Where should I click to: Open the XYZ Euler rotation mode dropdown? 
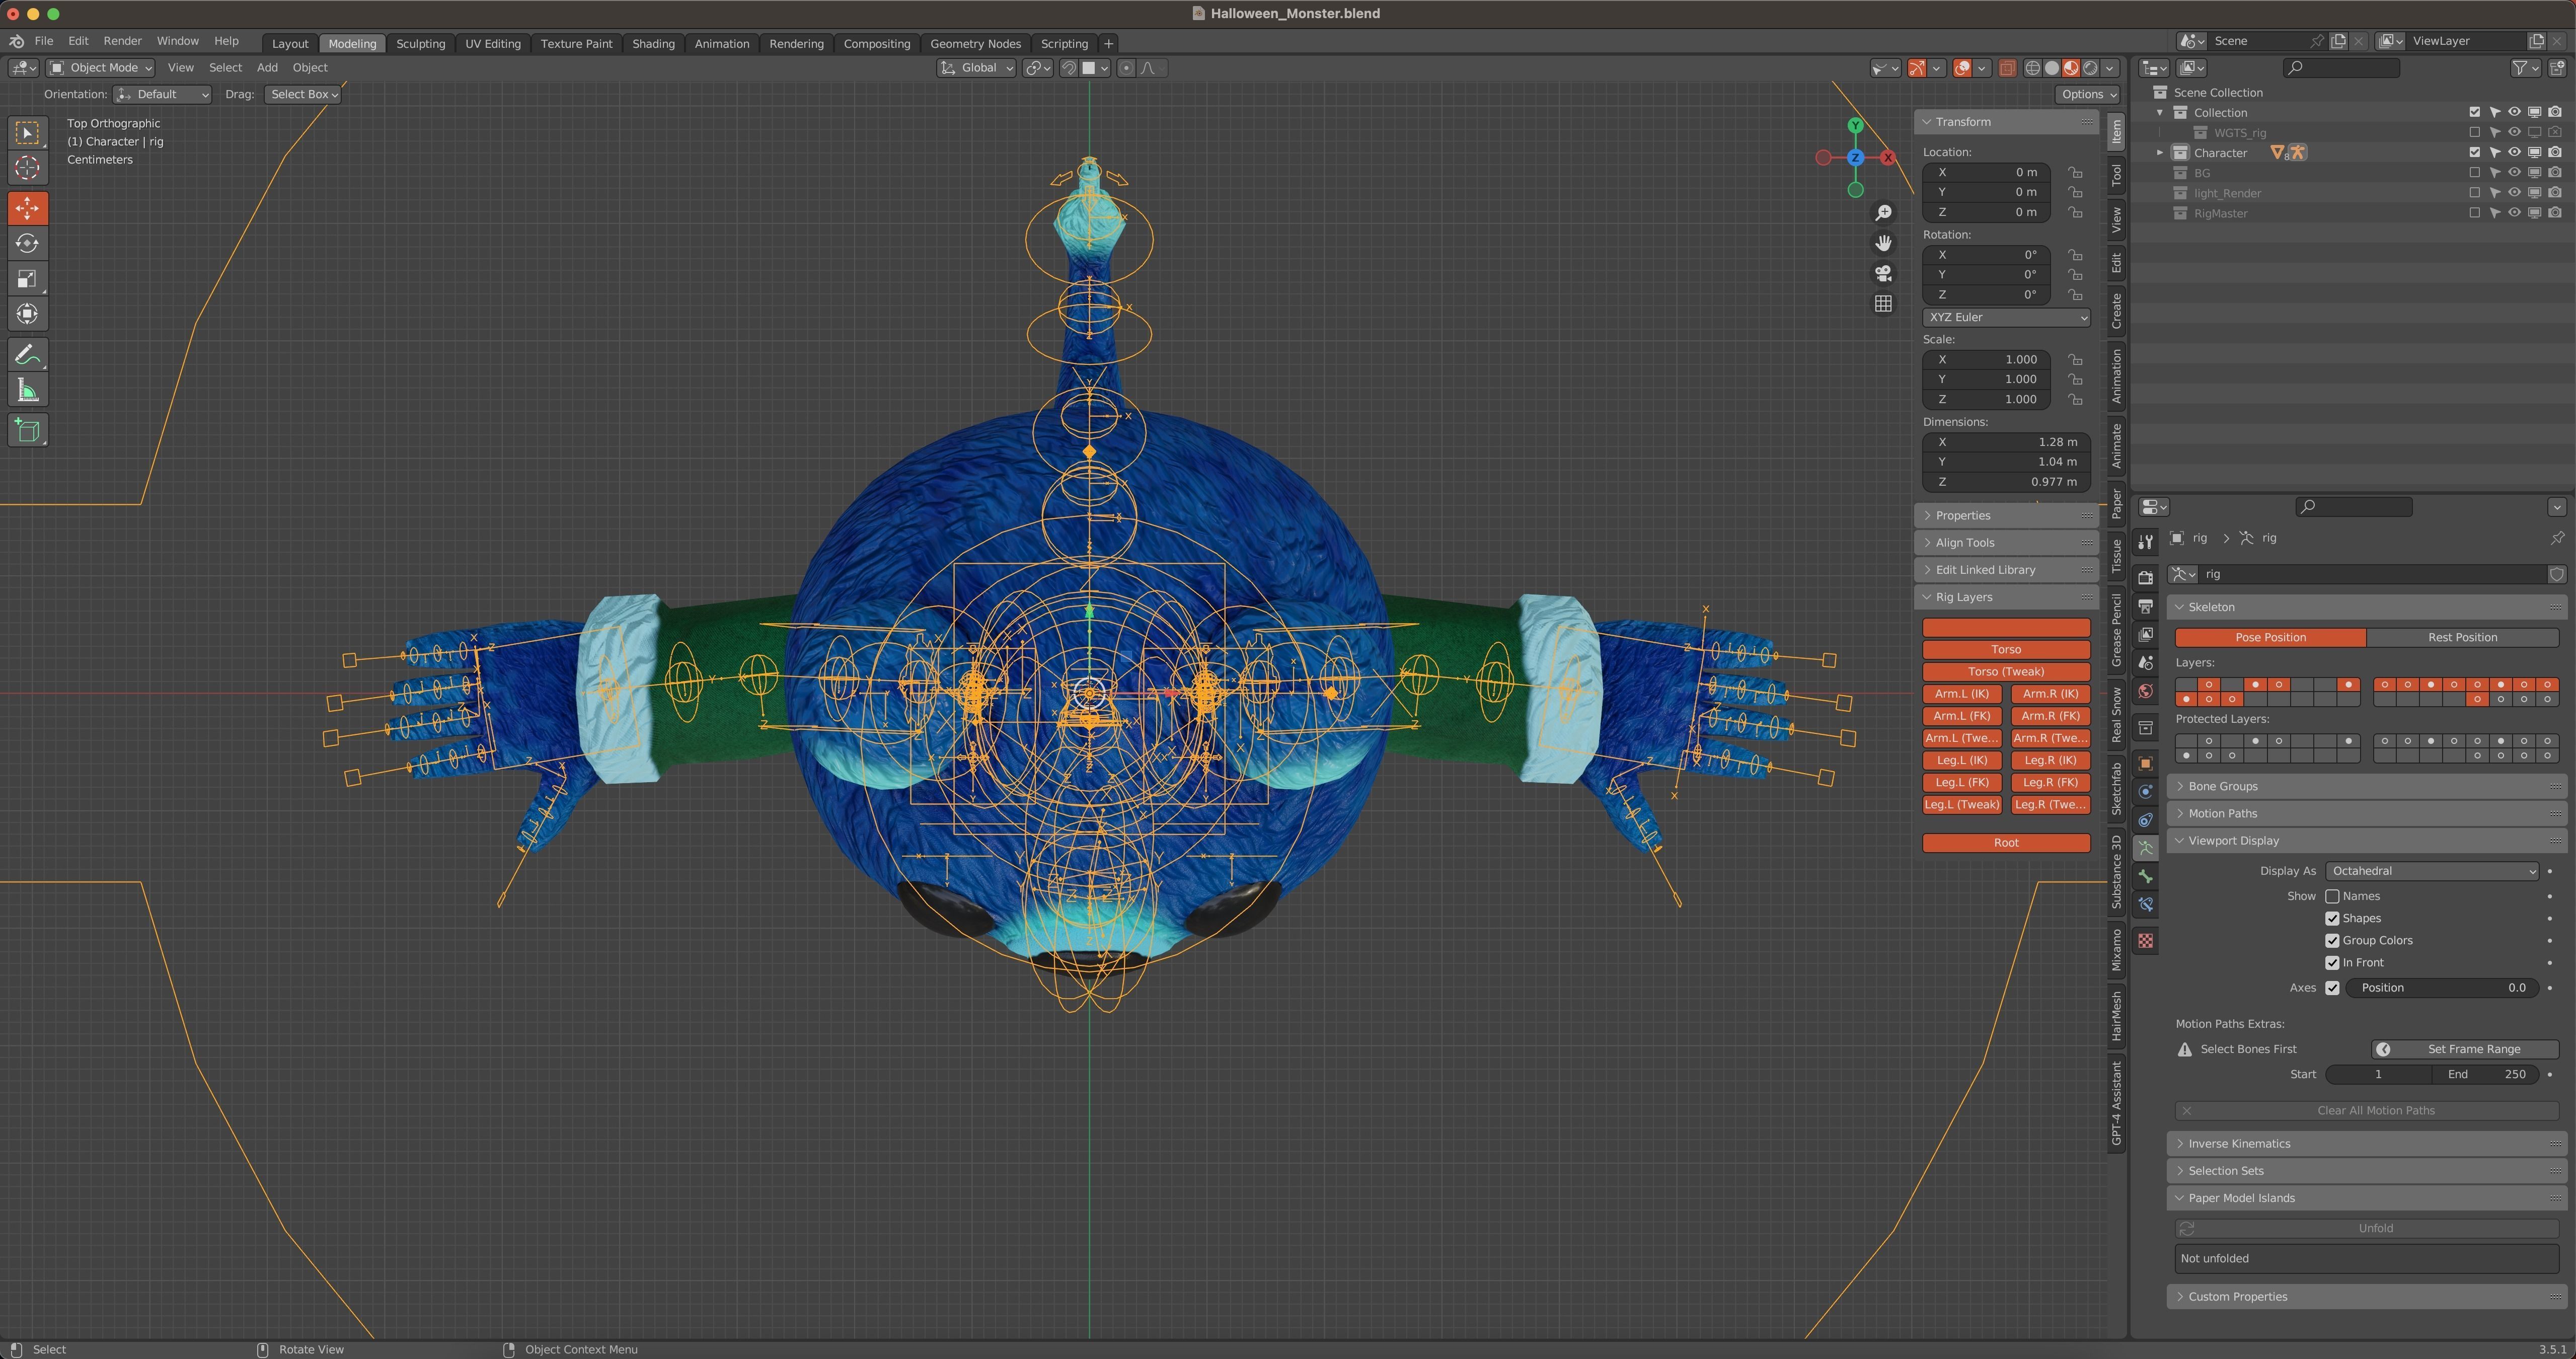2006,317
